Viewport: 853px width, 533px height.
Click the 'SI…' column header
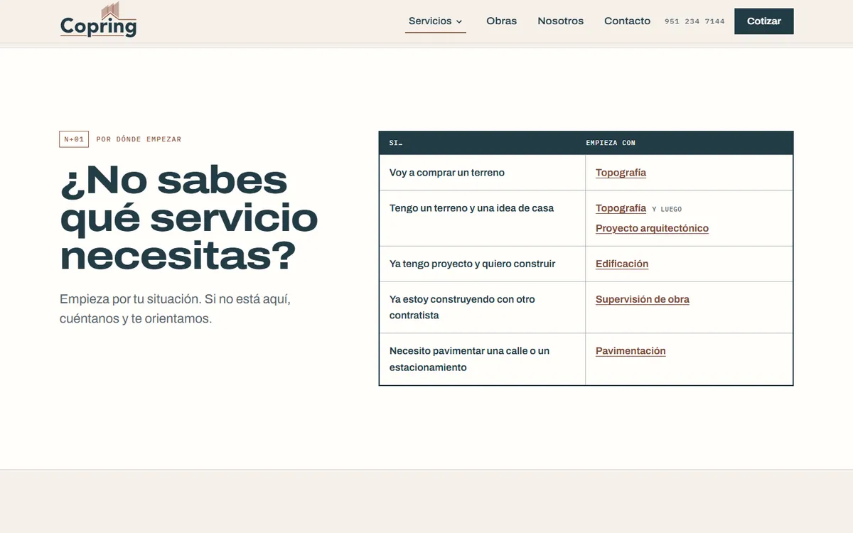395,143
